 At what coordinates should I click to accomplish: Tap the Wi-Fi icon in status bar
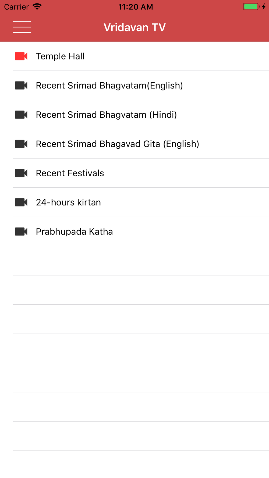point(37,7)
